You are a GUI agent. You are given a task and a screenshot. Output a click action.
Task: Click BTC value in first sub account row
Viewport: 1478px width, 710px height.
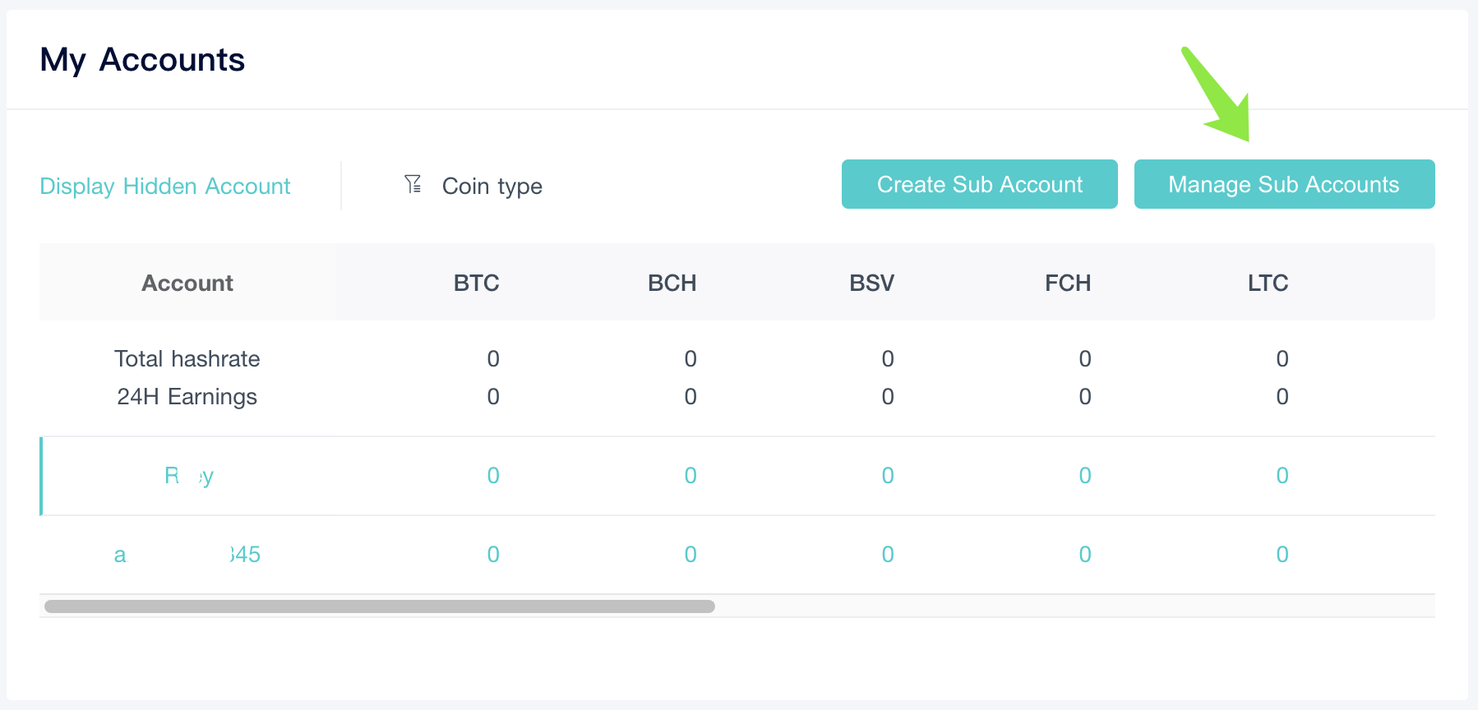coord(493,475)
